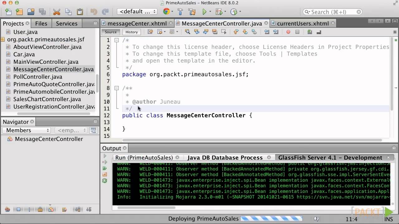Expand the run project options arrow
399x224 pixels.
(x=210, y=12)
